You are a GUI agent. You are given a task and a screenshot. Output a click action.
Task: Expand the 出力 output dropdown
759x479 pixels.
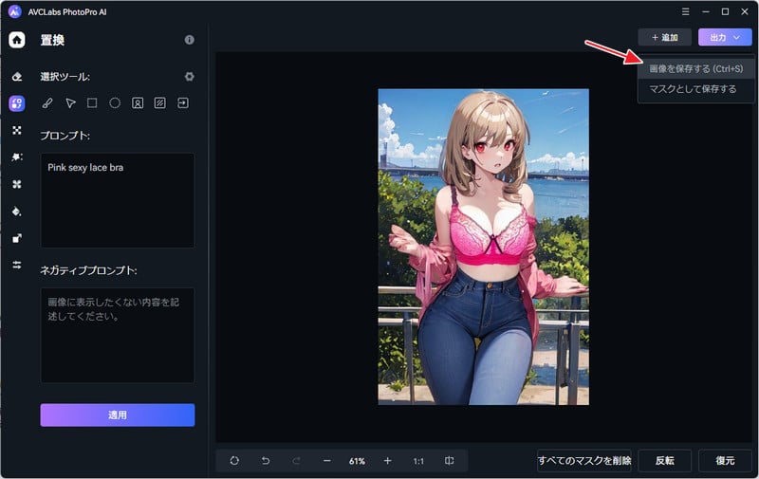pos(725,37)
